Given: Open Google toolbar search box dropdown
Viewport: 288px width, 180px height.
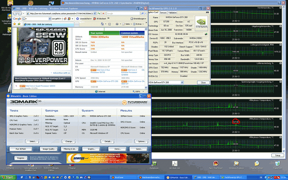Looking at the screenshot, I should (50, 19).
